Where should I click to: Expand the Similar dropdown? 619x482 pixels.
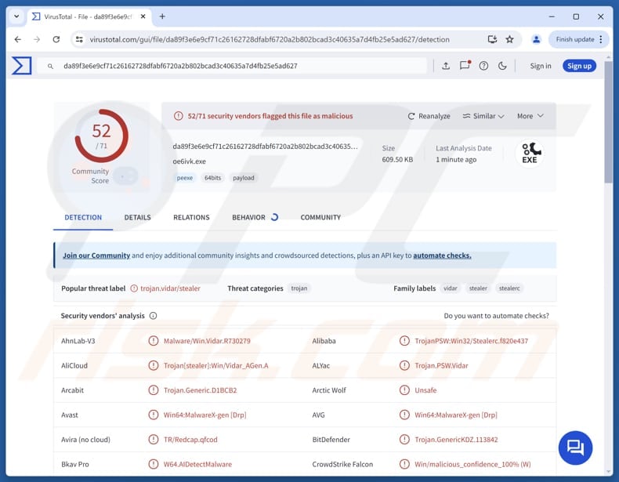483,116
